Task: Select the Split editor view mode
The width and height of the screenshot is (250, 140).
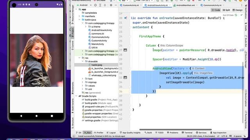Action: click(x=226, y=10)
